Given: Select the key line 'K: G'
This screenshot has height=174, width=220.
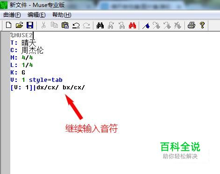Looking at the screenshot, I should click(x=18, y=73).
